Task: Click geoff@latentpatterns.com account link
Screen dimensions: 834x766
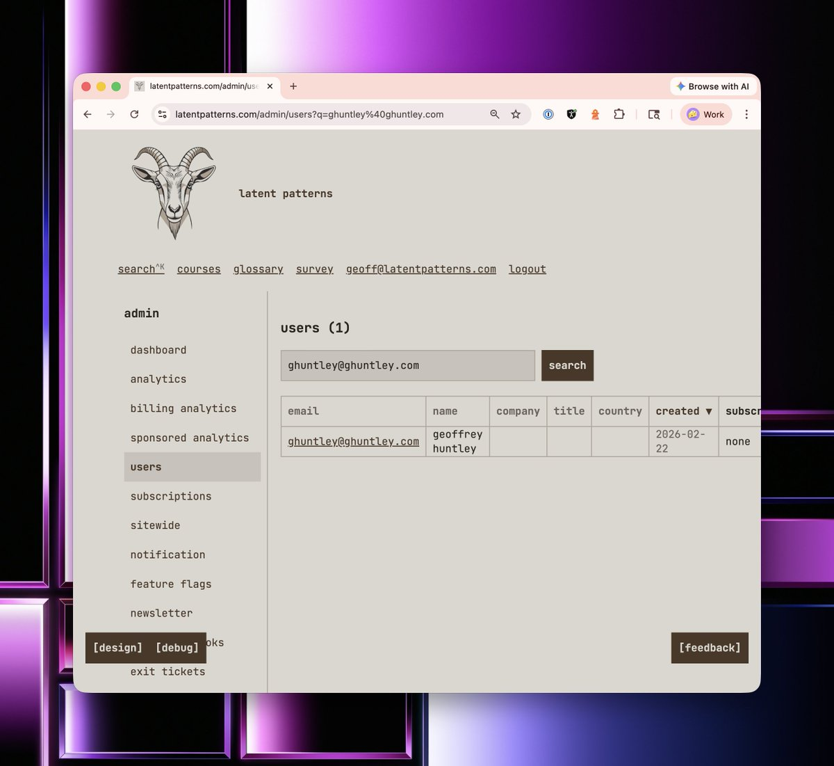Action: 421,269
